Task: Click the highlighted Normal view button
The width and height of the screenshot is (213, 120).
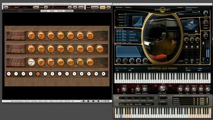Action: [103, 7]
